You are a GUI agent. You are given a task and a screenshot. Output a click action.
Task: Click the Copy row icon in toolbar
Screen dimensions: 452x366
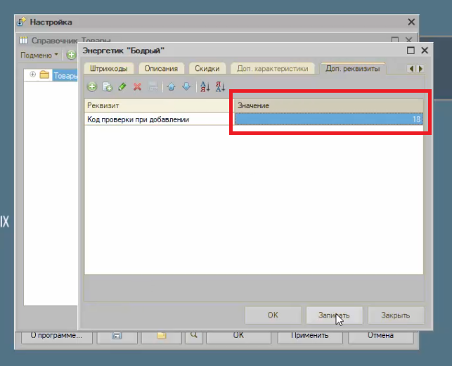click(107, 86)
